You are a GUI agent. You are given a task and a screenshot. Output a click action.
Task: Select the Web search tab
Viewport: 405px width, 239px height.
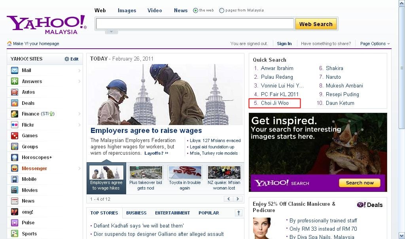[x=100, y=10]
